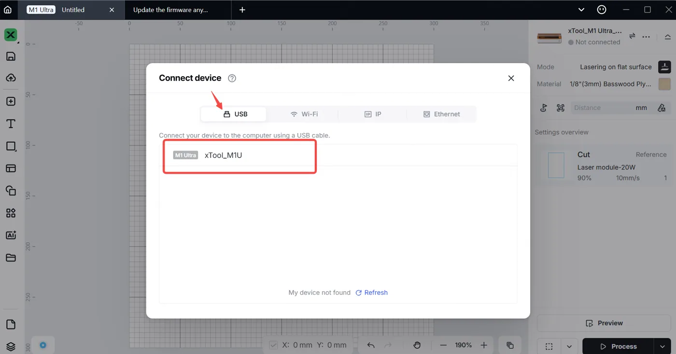Expand the chevron beside marquee selection icon
The width and height of the screenshot is (676, 354).
tap(569, 346)
